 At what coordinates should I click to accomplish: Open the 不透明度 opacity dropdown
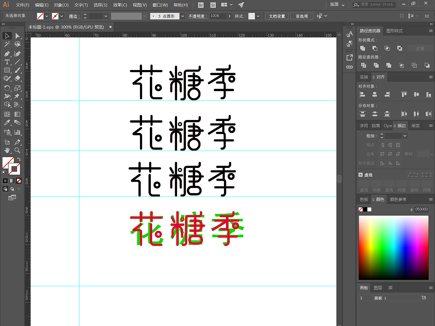[230, 16]
